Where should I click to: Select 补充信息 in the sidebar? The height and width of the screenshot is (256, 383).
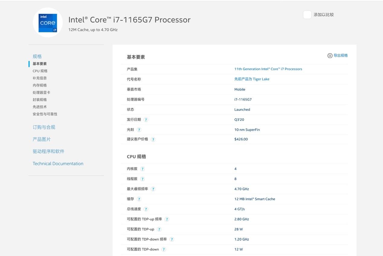click(40, 78)
